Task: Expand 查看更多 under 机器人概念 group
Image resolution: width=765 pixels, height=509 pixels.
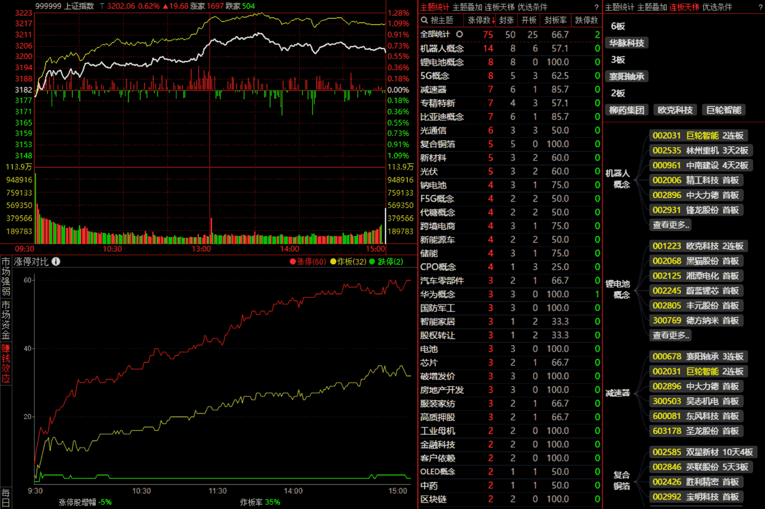Action: tap(671, 225)
